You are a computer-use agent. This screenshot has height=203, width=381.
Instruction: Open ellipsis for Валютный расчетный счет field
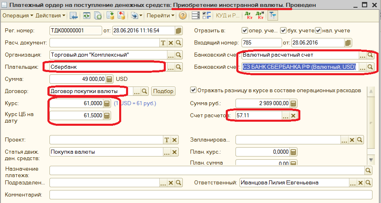(x=362, y=55)
